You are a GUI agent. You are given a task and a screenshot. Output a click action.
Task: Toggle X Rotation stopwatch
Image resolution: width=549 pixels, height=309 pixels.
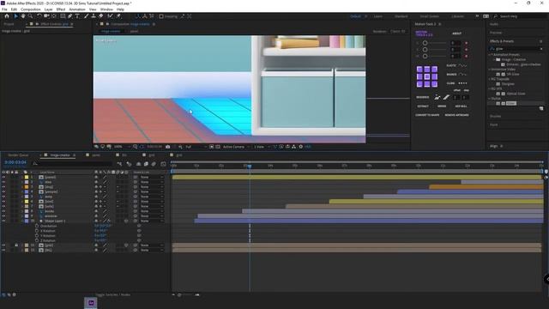[x=37, y=231]
